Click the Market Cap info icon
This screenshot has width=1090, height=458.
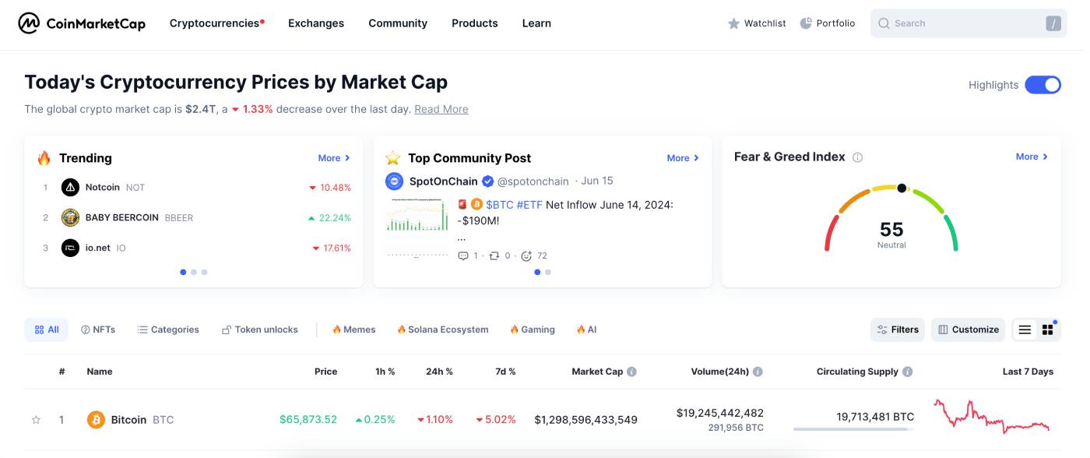632,372
